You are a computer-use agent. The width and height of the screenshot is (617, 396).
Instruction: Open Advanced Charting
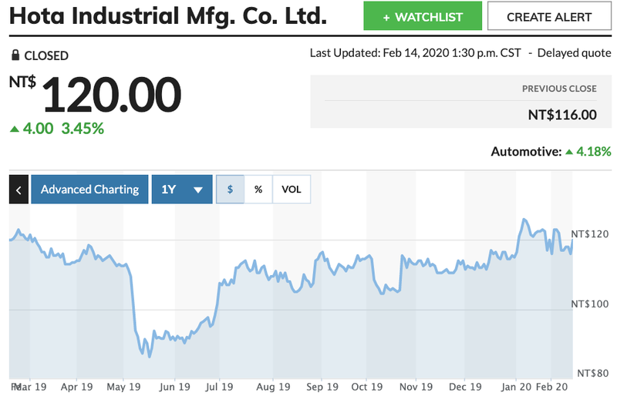coord(89,190)
